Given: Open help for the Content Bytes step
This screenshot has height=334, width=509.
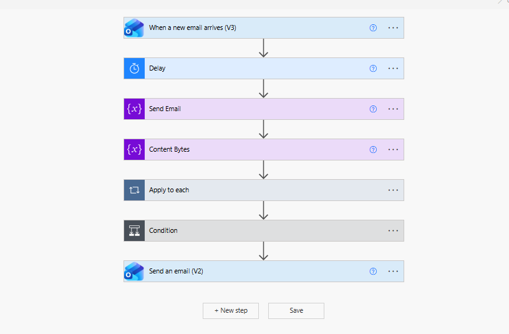Looking at the screenshot, I should [373, 150].
